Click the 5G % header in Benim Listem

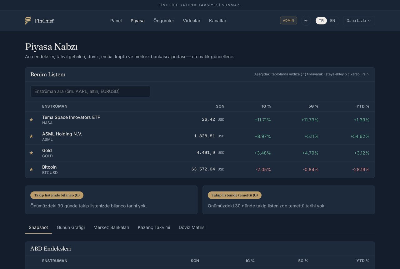click(x=313, y=106)
